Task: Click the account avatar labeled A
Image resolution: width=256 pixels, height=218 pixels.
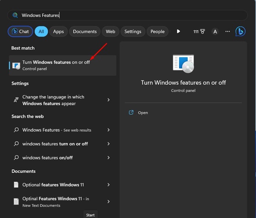Action: 215,32
